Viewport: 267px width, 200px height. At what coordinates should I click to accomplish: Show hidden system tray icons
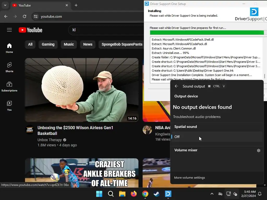click(x=212, y=194)
